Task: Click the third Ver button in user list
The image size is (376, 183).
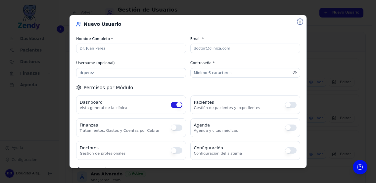Action: [x=317, y=154]
